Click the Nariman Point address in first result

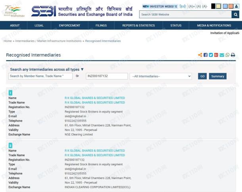pos(98,125)
